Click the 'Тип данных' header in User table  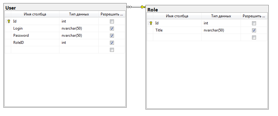click(79, 14)
